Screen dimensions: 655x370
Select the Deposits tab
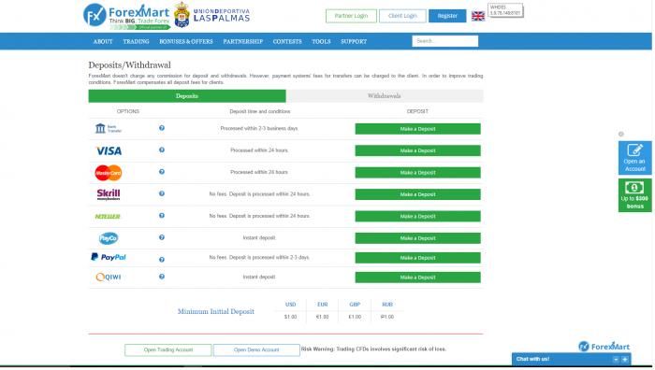click(187, 96)
